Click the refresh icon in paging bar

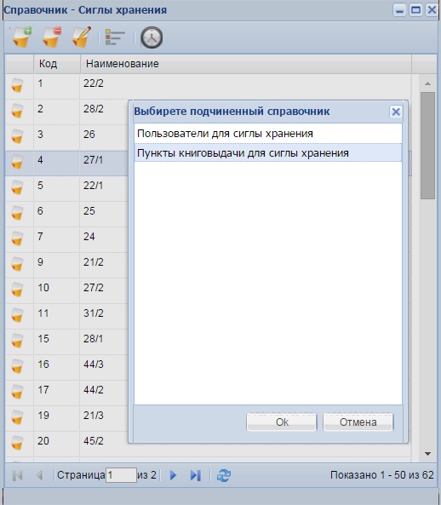click(x=224, y=475)
